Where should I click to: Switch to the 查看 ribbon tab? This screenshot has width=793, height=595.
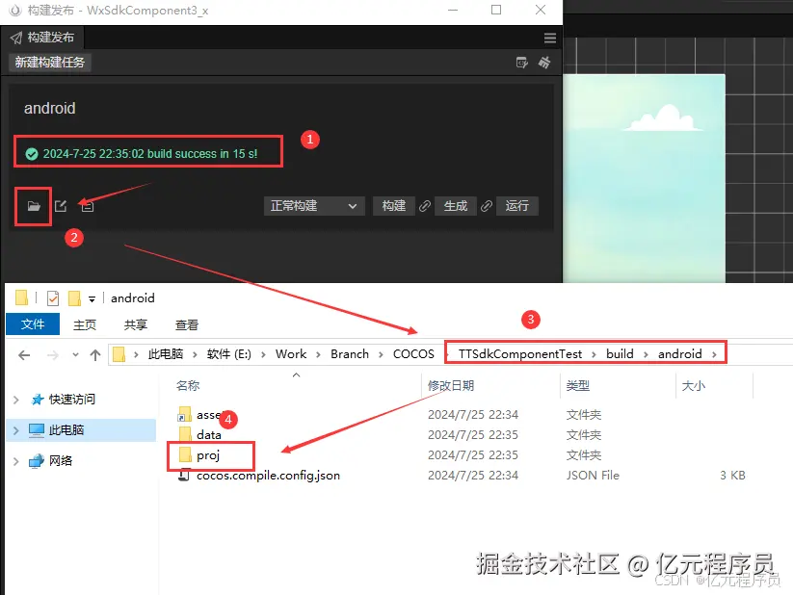tap(186, 323)
